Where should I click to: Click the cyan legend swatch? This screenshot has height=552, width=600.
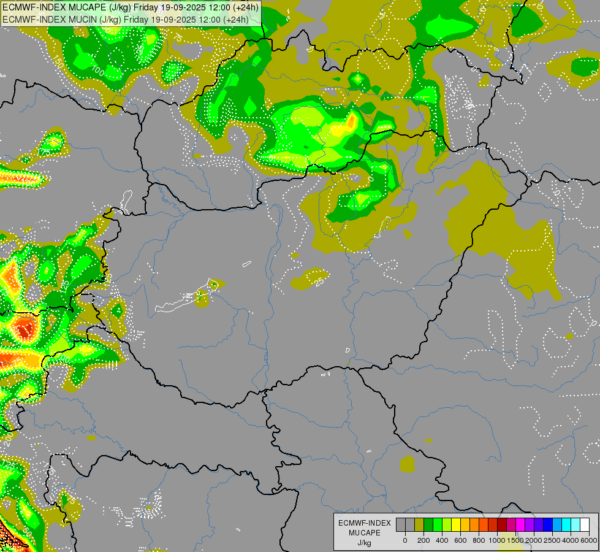coord(567,524)
